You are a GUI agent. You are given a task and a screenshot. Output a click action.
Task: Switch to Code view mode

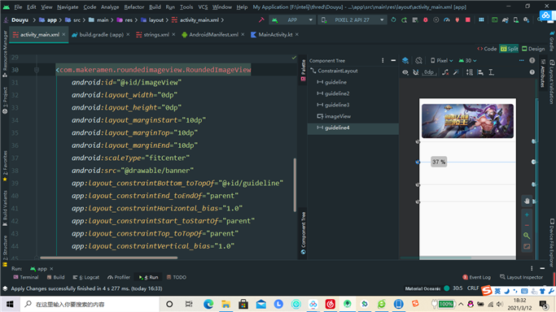487,49
